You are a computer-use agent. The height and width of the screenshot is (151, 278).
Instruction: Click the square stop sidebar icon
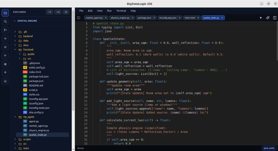pyautogui.click(x=5, y=64)
